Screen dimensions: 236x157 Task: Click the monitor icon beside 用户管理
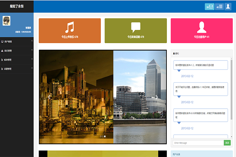click(2, 42)
